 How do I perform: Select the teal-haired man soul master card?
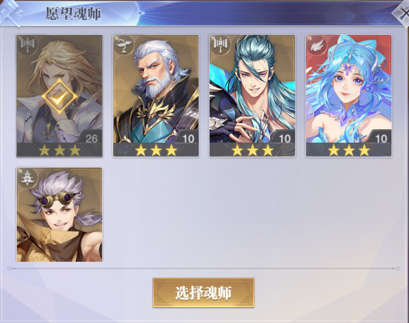[x=252, y=96]
